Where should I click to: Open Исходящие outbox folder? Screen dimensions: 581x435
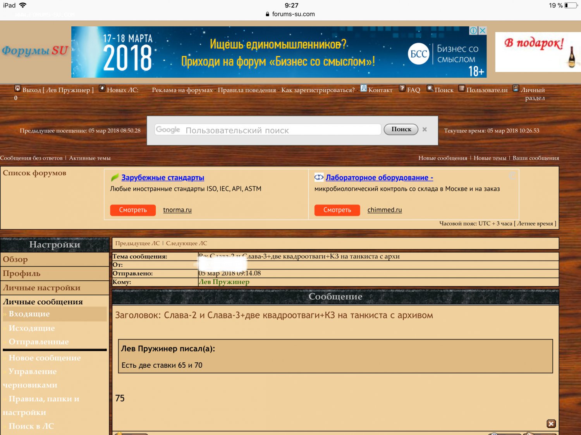(32, 328)
